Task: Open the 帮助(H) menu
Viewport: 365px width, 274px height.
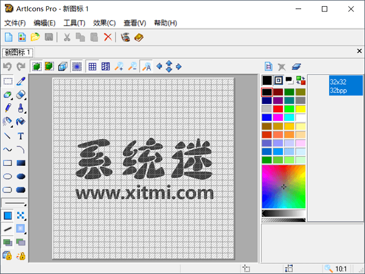Action: [x=165, y=23]
